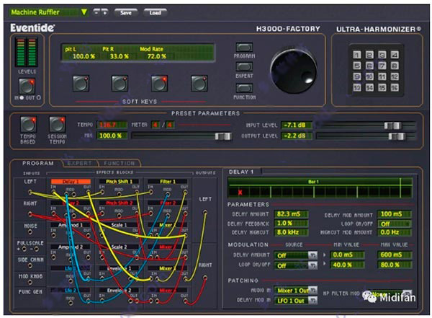Click the RIGHT input patch jack
The width and height of the screenshot is (432, 318).
point(30,214)
